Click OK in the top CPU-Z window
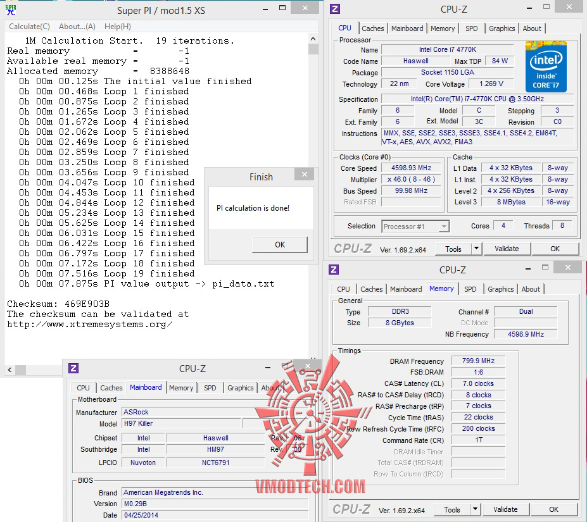587x522 pixels. click(x=555, y=249)
